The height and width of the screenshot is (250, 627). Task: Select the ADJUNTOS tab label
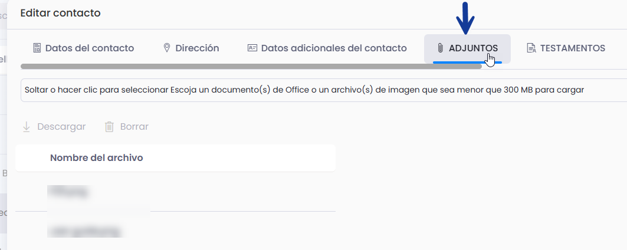pyautogui.click(x=474, y=48)
